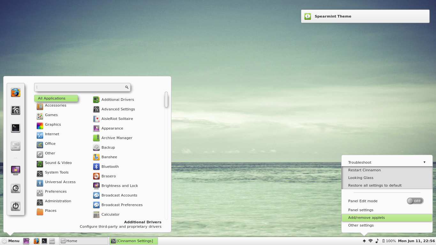436x245 pixels.
Task: Open Other settings
Action: pyautogui.click(x=387, y=225)
